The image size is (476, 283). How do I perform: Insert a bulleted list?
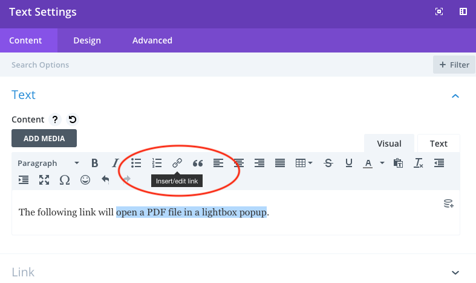point(136,163)
